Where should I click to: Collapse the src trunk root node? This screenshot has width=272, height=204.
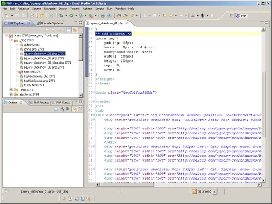(6, 35)
